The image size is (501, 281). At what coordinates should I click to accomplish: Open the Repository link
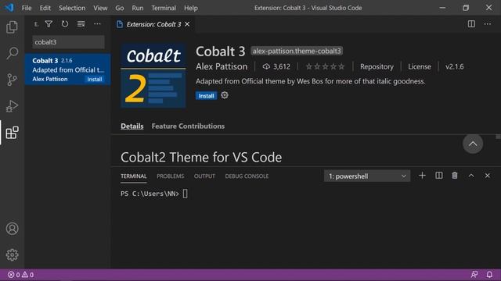(x=377, y=66)
